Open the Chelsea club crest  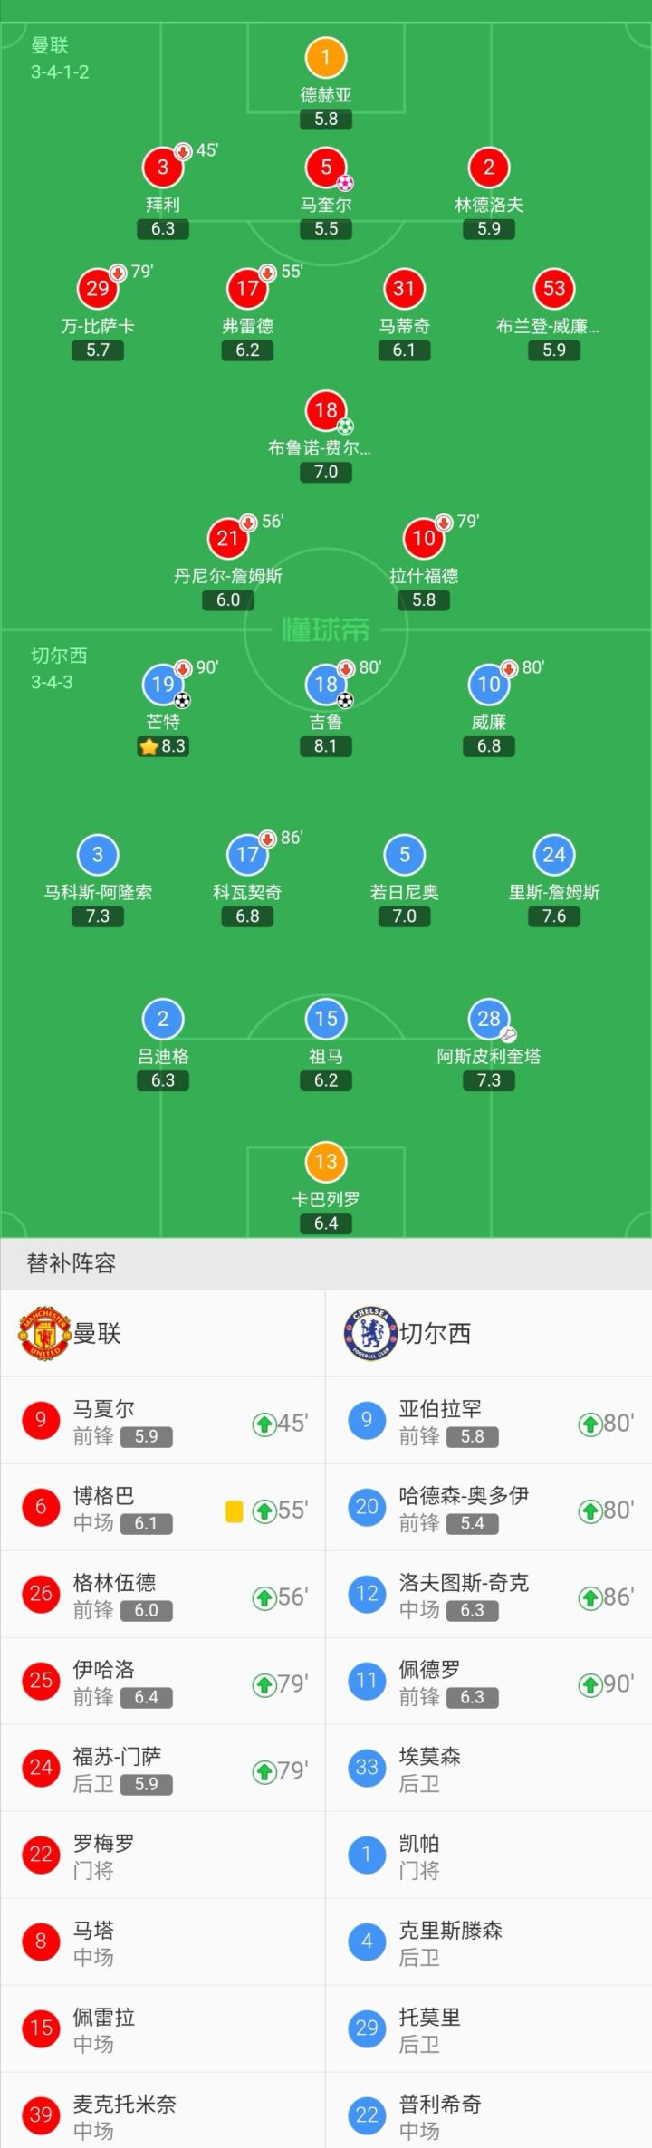[370, 1333]
